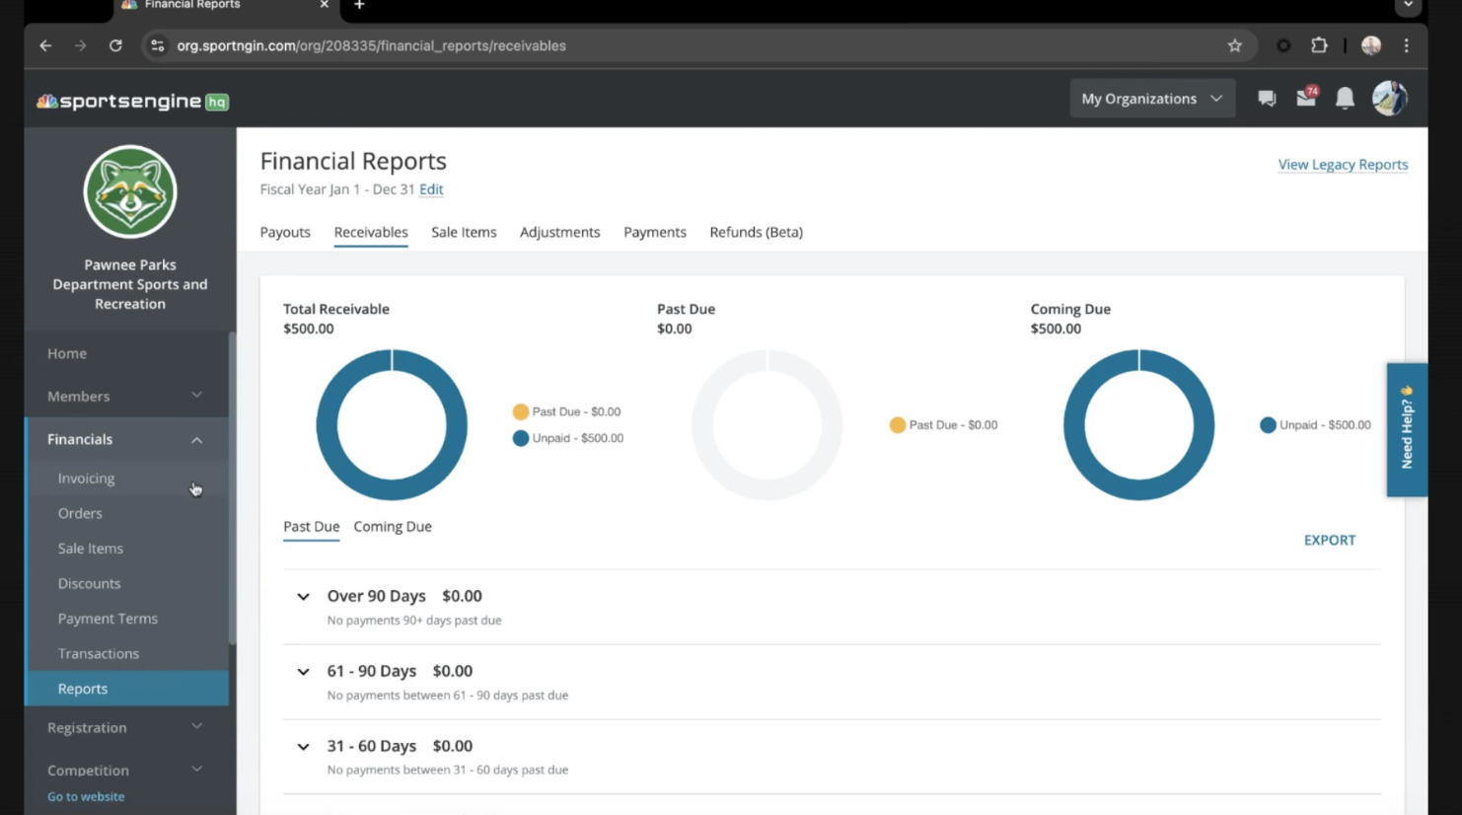The width and height of the screenshot is (1462, 815).
Task: Click the Pawnee Parks raccoon logo
Action: coord(130,191)
